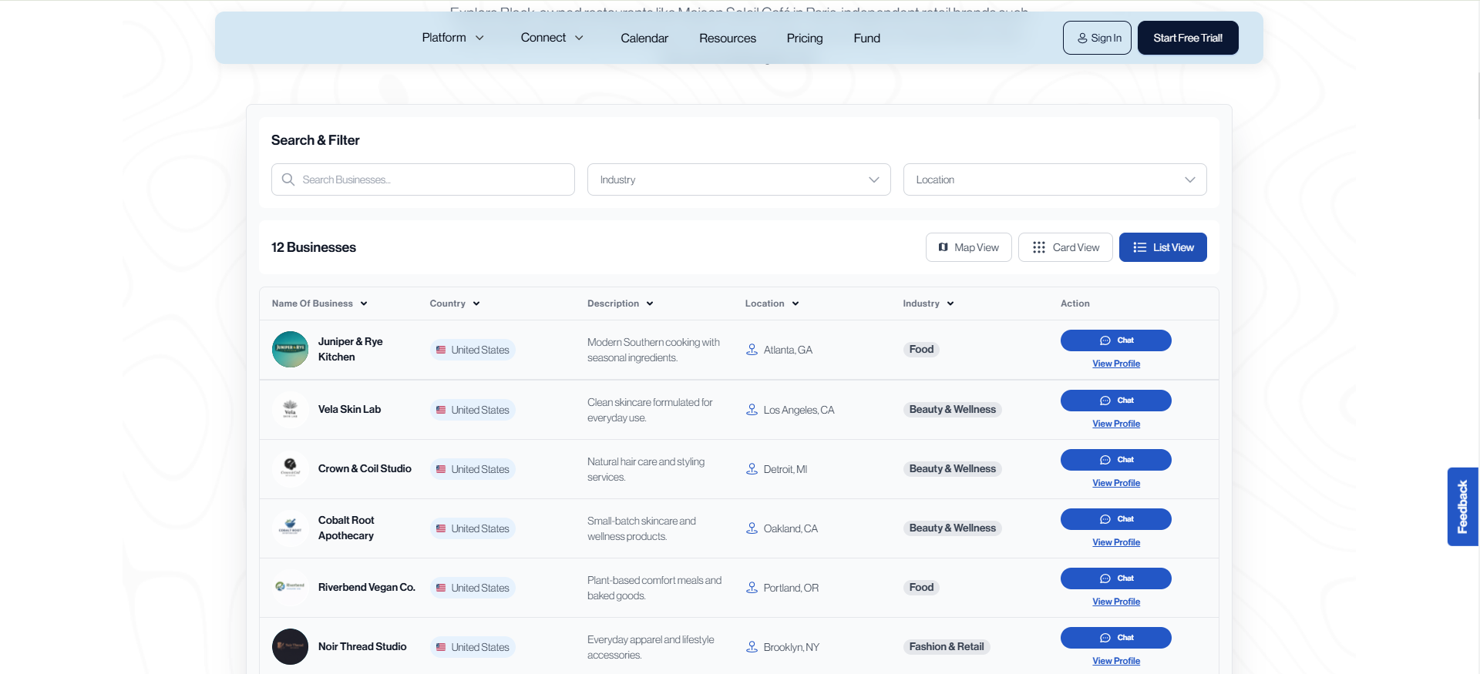Click Beauty & Wellness tag in Cobalt Root row
The height and width of the screenshot is (674, 1480).
[952, 528]
